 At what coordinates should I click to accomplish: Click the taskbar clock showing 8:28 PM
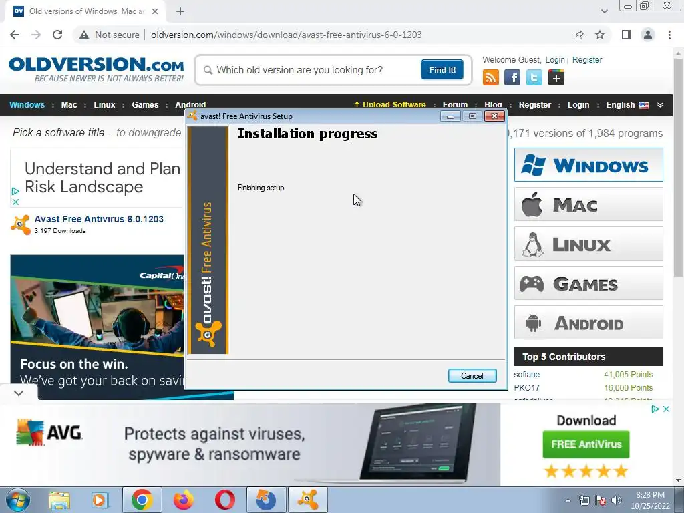[x=650, y=500]
